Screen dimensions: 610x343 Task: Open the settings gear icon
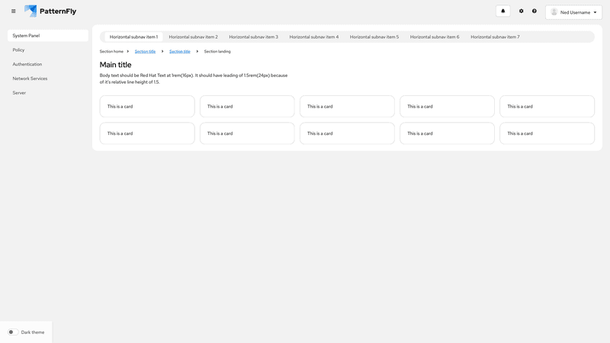click(x=522, y=11)
